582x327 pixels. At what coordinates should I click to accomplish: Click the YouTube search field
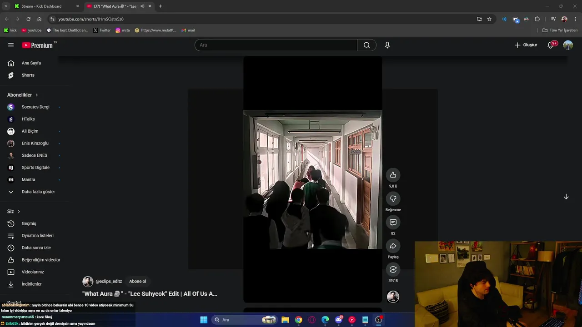pos(276,45)
